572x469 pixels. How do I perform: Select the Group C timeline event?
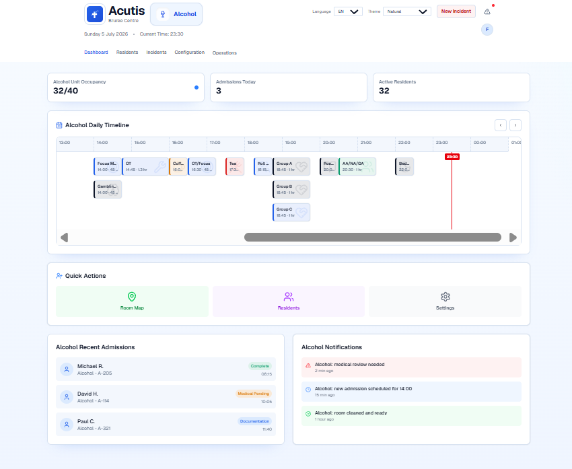(291, 213)
